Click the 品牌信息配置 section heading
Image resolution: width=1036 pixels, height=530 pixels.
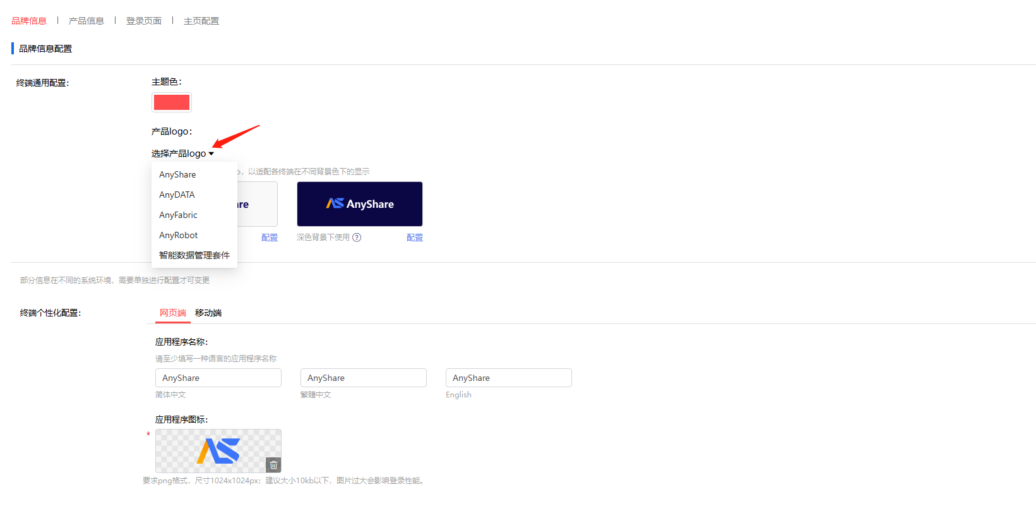(45, 49)
